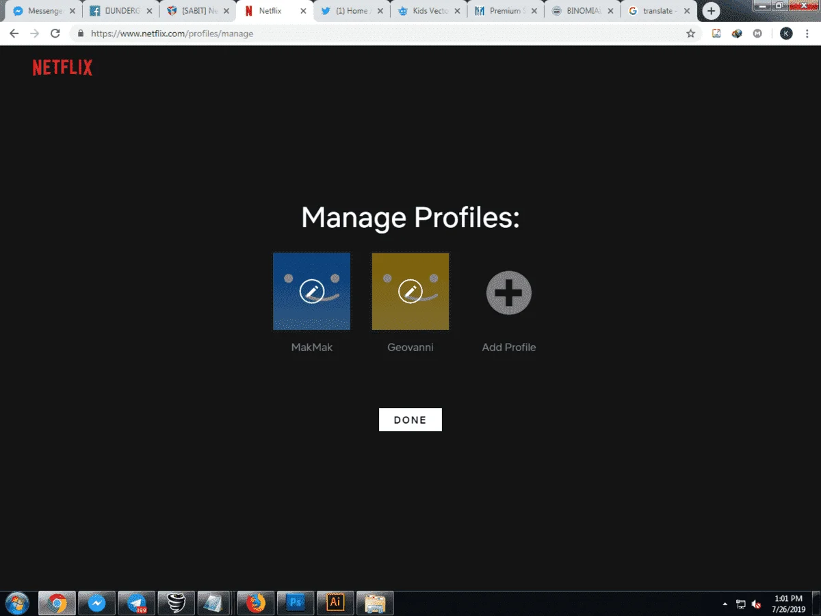Open the K user avatar in Chrome
This screenshot has width=821, height=616.
coord(787,33)
